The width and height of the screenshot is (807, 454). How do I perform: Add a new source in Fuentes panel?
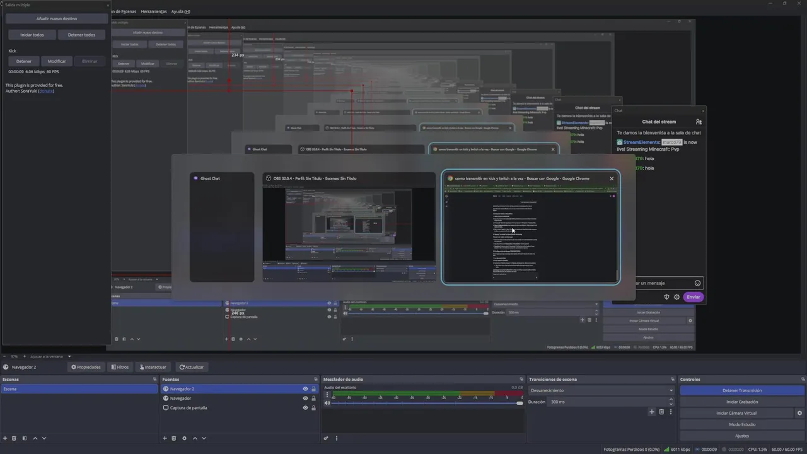[165, 438]
